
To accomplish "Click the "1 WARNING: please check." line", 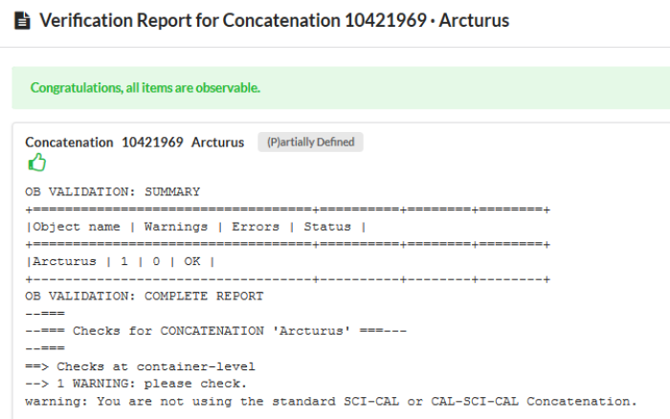I will pos(152,384).
